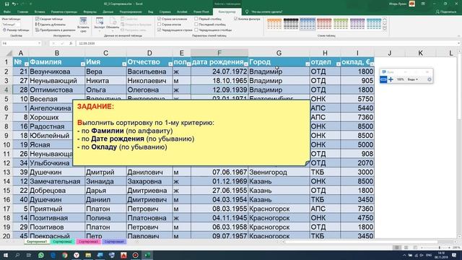Click the lightbulb Tell me search icon
462x260 pixels.
(247, 12)
